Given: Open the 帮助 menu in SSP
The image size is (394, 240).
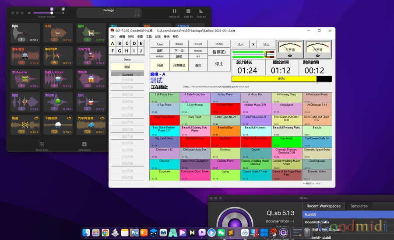Looking at the screenshot, I should coord(176,37).
